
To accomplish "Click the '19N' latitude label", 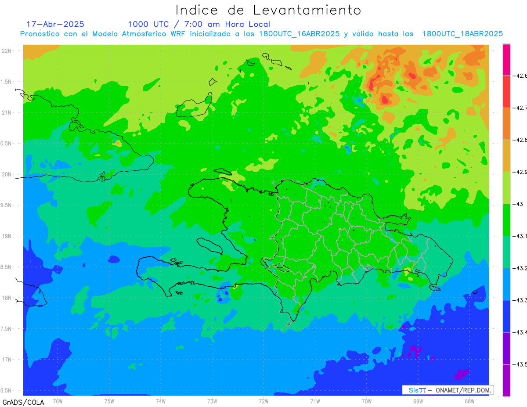I will click(x=7, y=236).
